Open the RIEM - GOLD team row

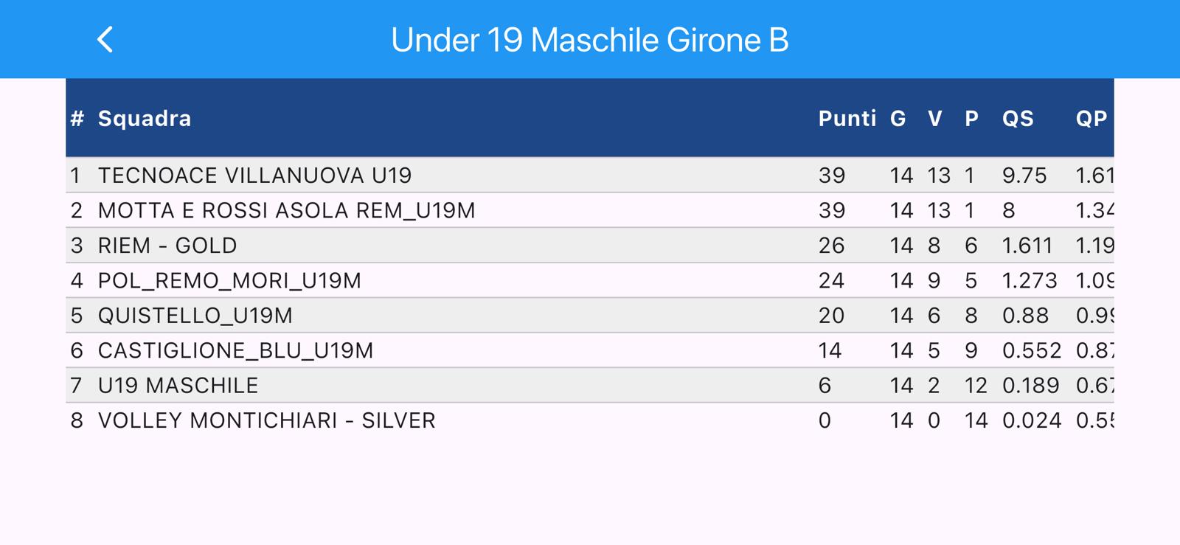(x=167, y=246)
